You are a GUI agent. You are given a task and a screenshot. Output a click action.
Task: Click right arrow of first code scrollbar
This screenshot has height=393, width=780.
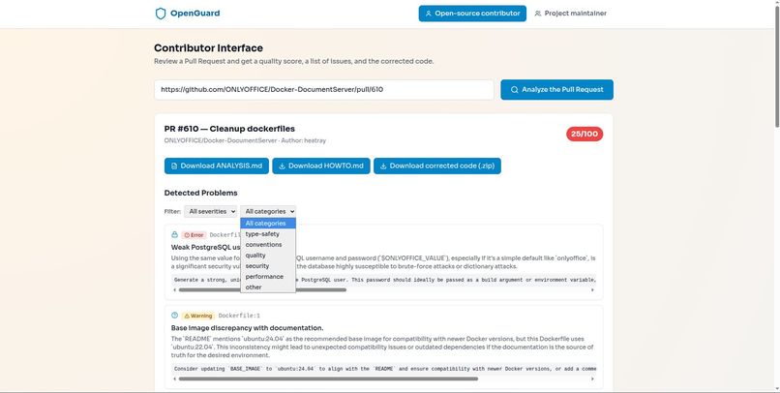pyautogui.click(x=592, y=290)
